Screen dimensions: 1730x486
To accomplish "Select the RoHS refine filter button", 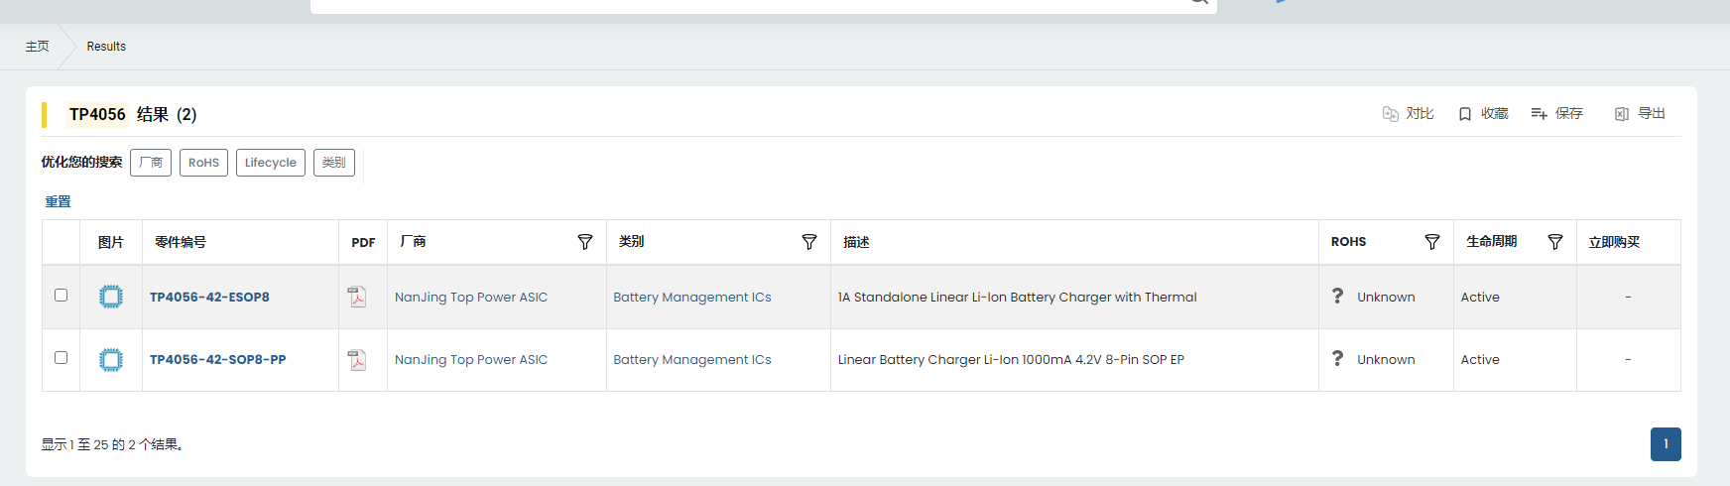I will click(x=203, y=163).
